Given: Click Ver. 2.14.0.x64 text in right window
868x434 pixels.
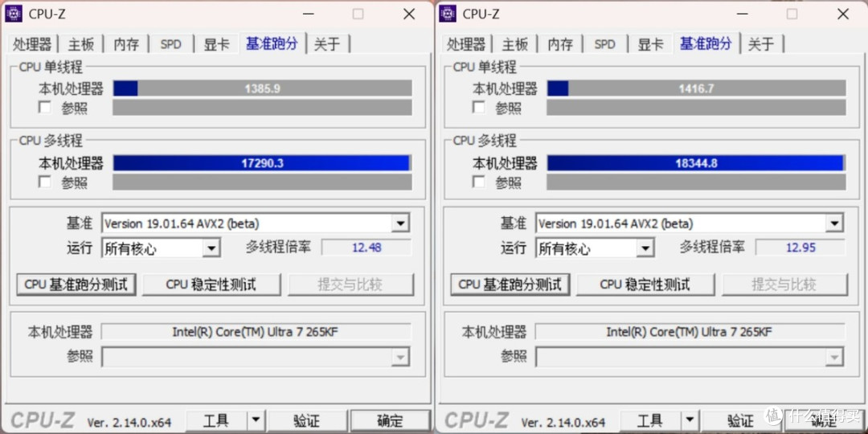Looking at the screenshot, I should point(563,423).
